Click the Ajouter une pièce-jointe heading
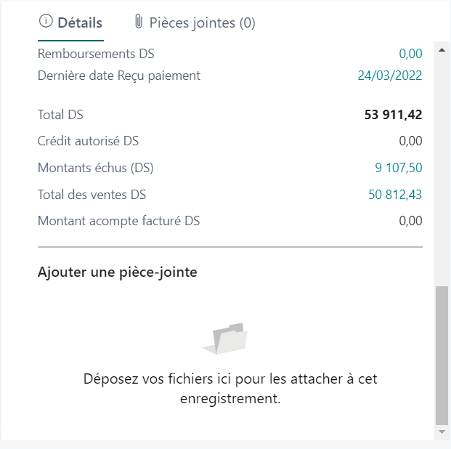Image resolution: width=451 pixels, height=449 pixels. [118, 272]
